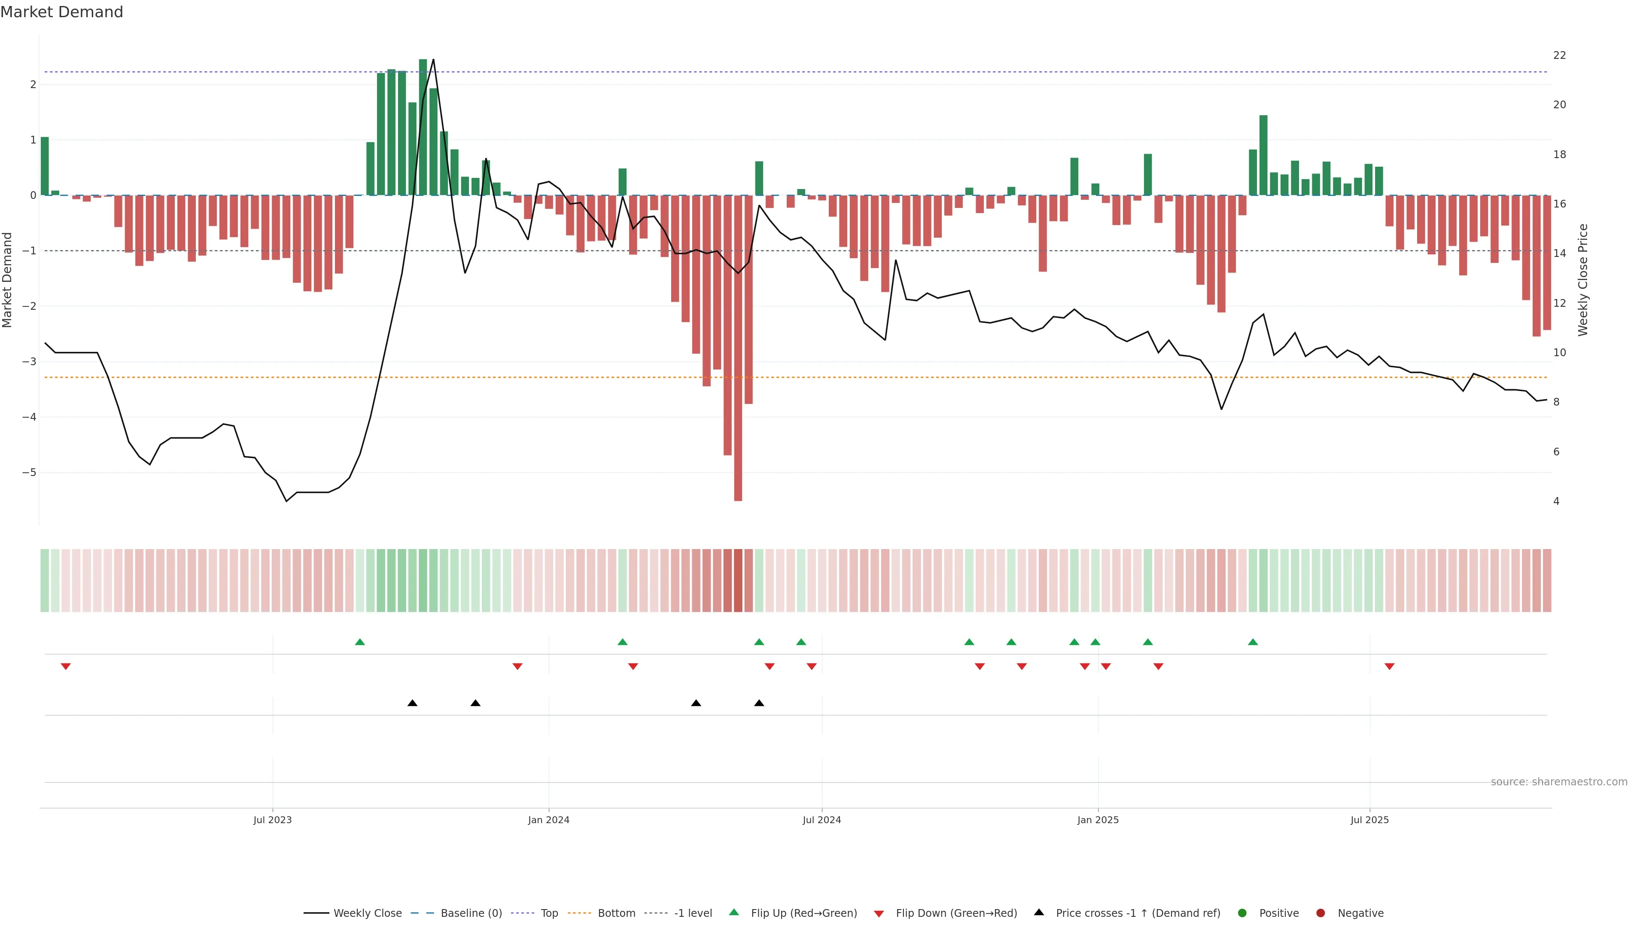Click the first green heatmap cell at left

click(x=45, y=580)
